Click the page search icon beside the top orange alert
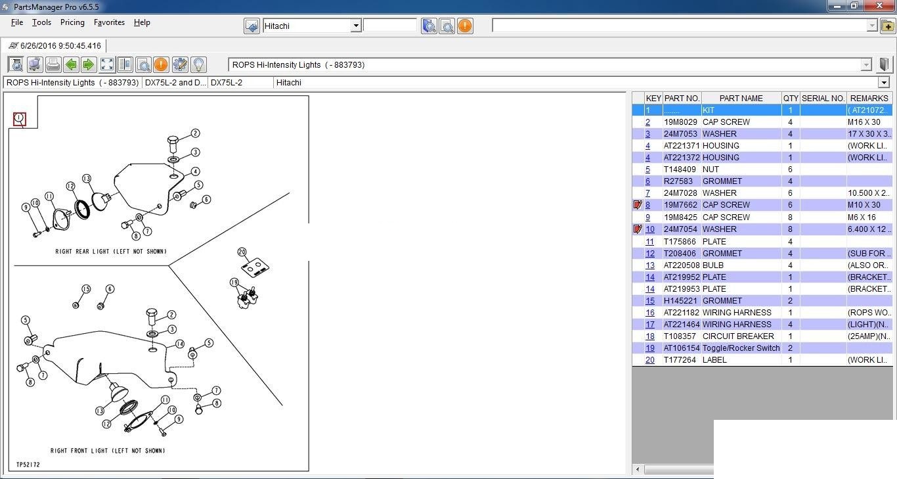Screen dimensions: 897x479 pyautogui.click(x=447, y=26)
